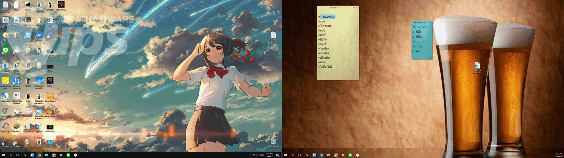564x158 pixels.
Task: Open Settings gear on the beer-desktop taskbar
Action: [343, 155]
